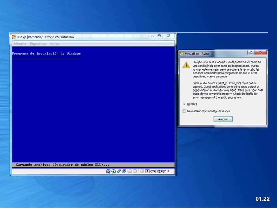Click the virtualization features V icon
277x208 pixels.
[x=135, y=171]
